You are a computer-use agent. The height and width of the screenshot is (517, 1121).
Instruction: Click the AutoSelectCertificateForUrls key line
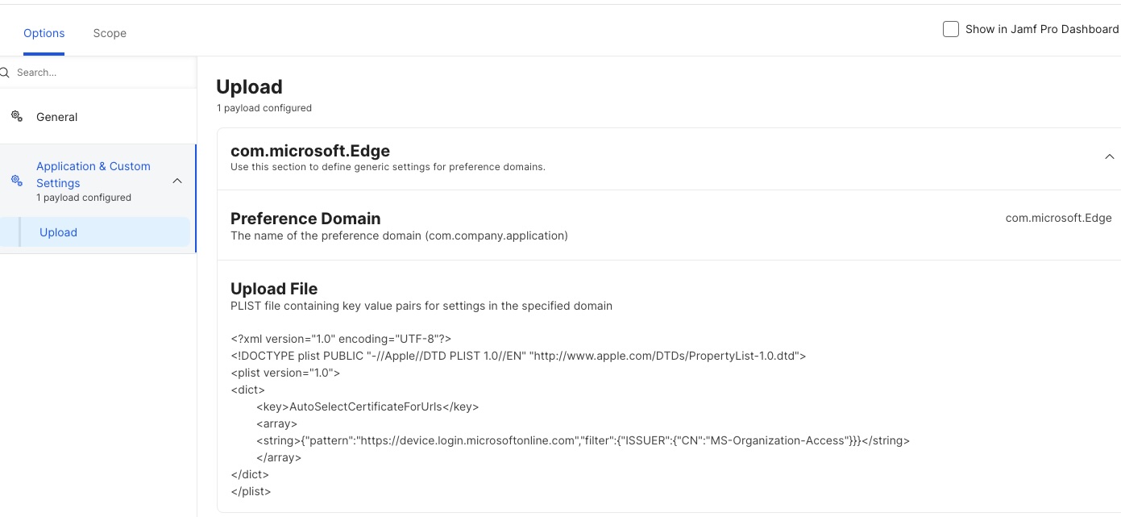tap(367, 407)
